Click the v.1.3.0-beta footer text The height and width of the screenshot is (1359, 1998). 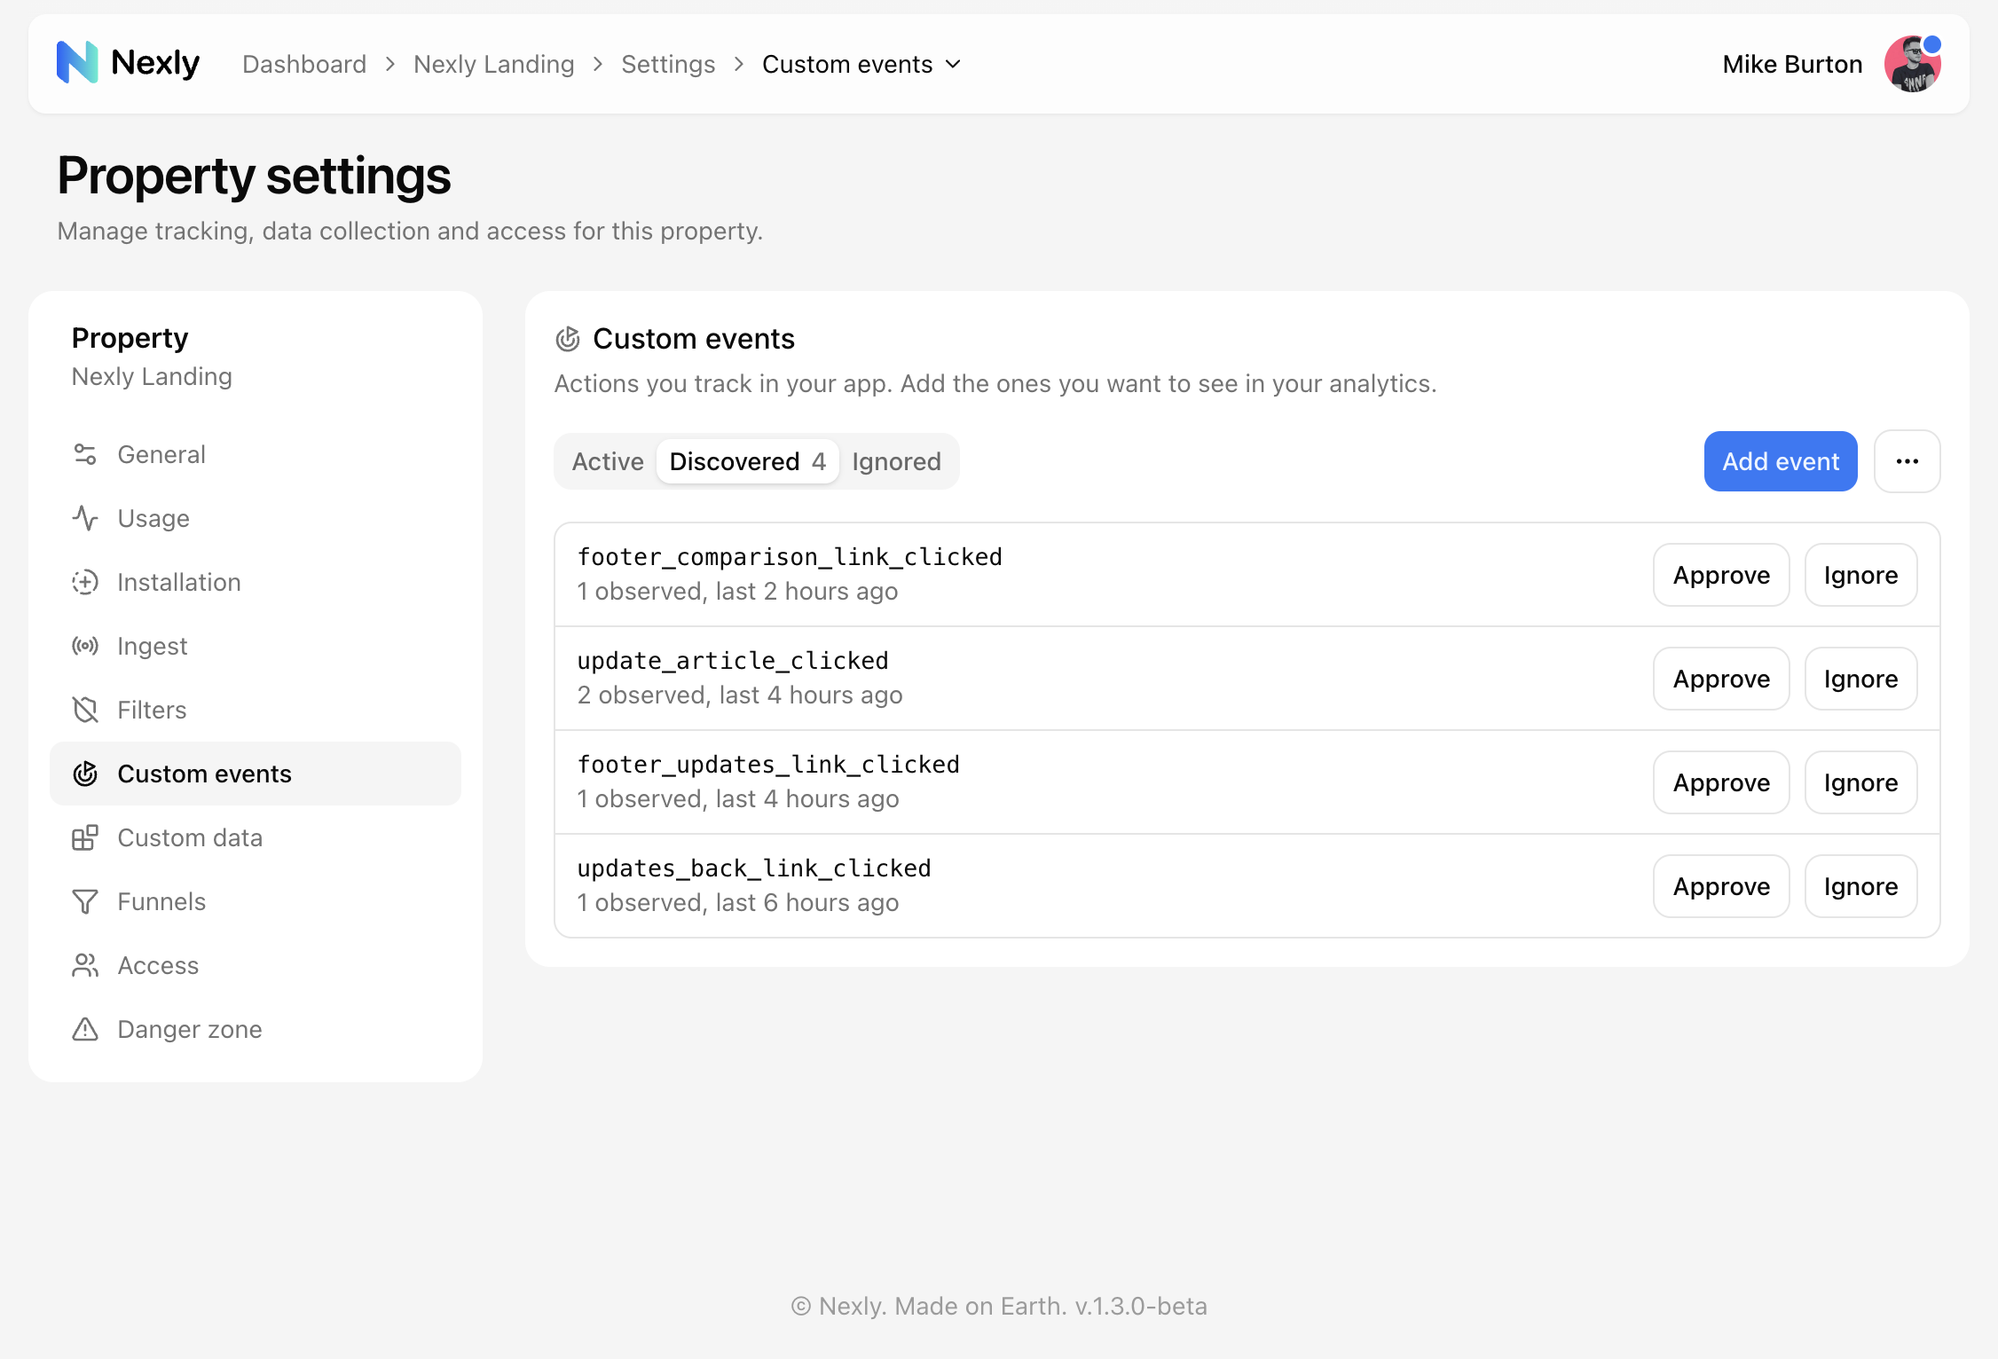(1141, 1306)
